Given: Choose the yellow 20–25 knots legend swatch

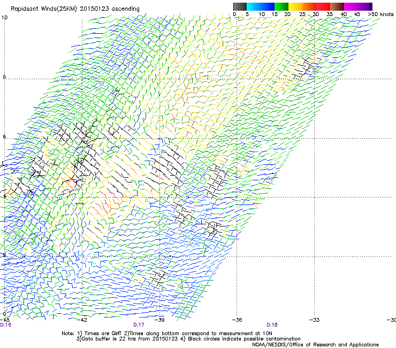Looking at the screenshot, I should [295, 6].
